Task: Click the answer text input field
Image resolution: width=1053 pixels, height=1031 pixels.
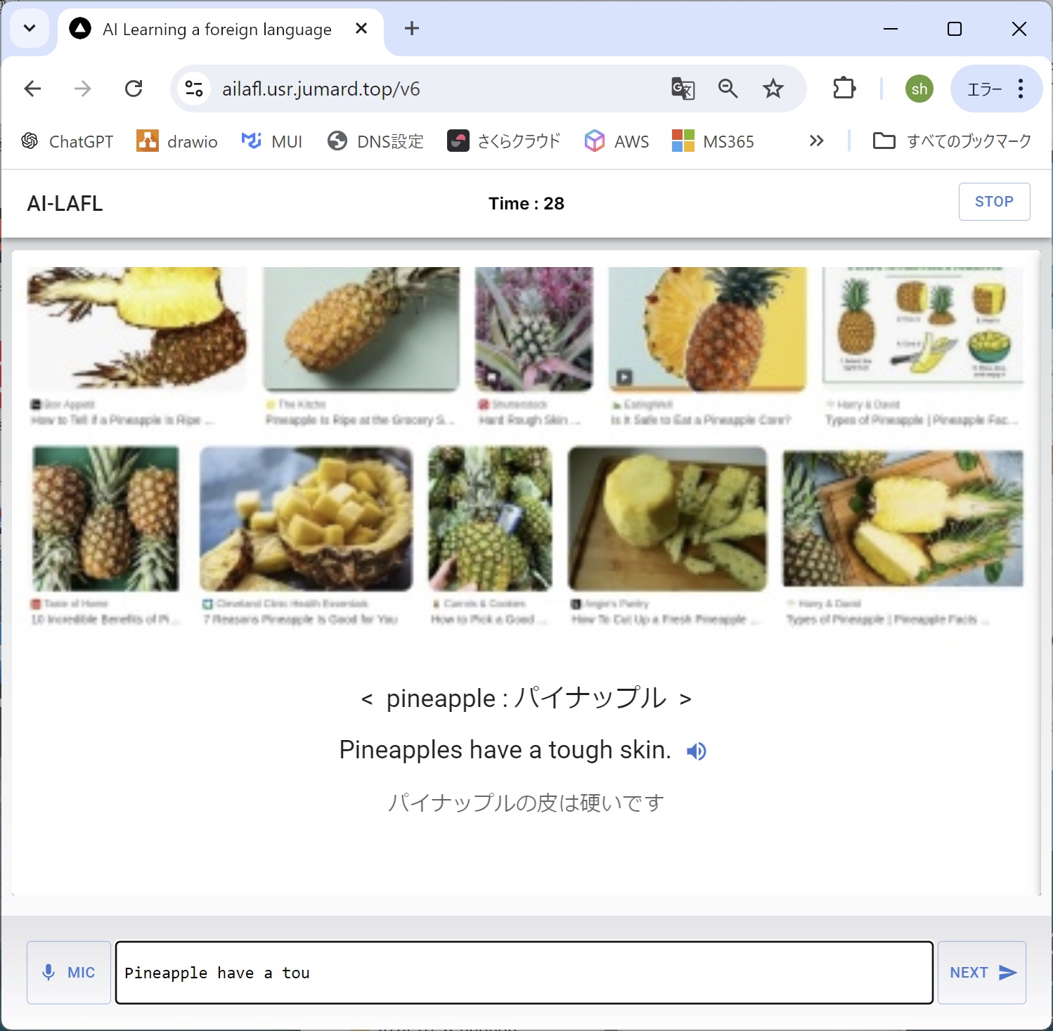Action: [524, 973]
